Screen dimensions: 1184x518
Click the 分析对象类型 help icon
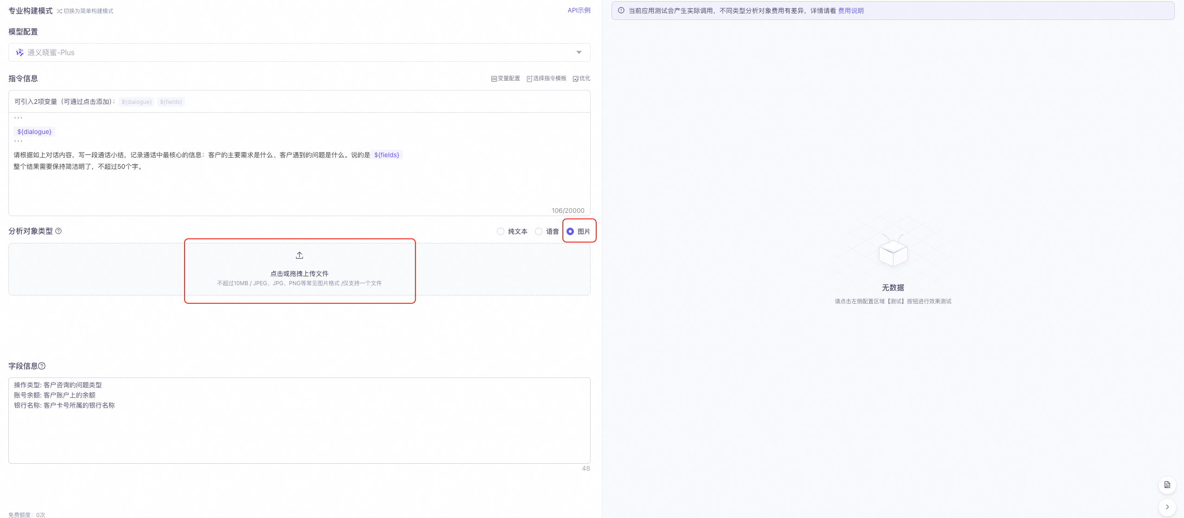pos(58,231)
